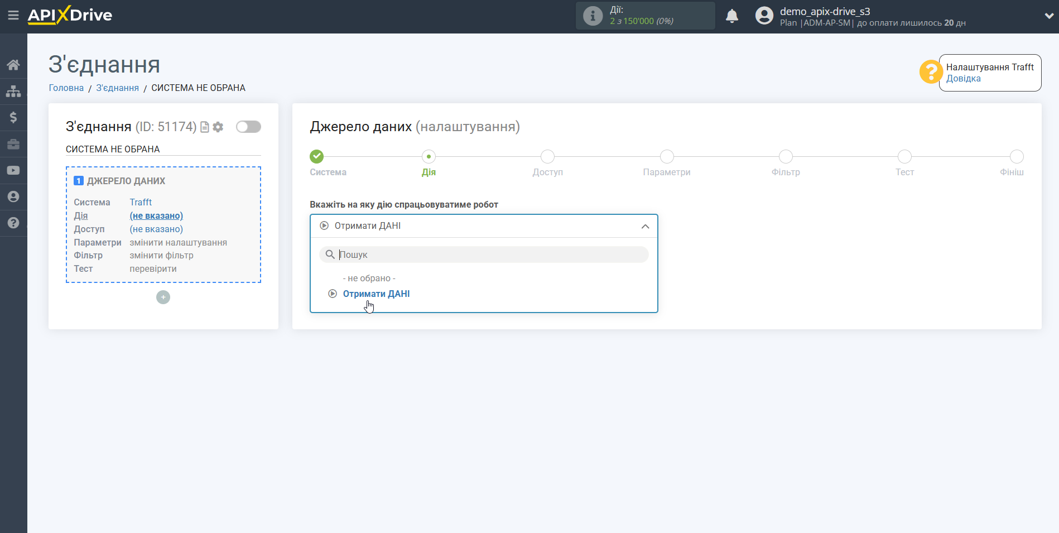Screen dimensions: 1059x533
Task: Click the Дія step marker
Action: [429, 157]
